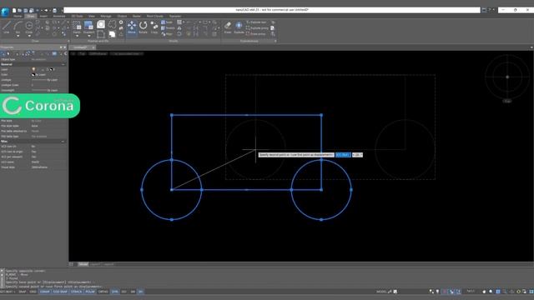Redo action in quick access toolbar
Screen dimensions: 534x300
tap(46, 11)
